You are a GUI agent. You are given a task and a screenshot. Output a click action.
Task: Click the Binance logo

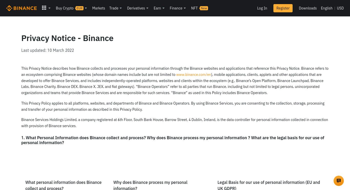(22, 8)
